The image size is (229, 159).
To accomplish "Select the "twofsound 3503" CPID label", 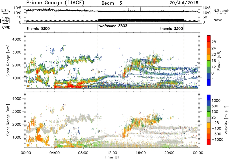I will tap(113, 26).
